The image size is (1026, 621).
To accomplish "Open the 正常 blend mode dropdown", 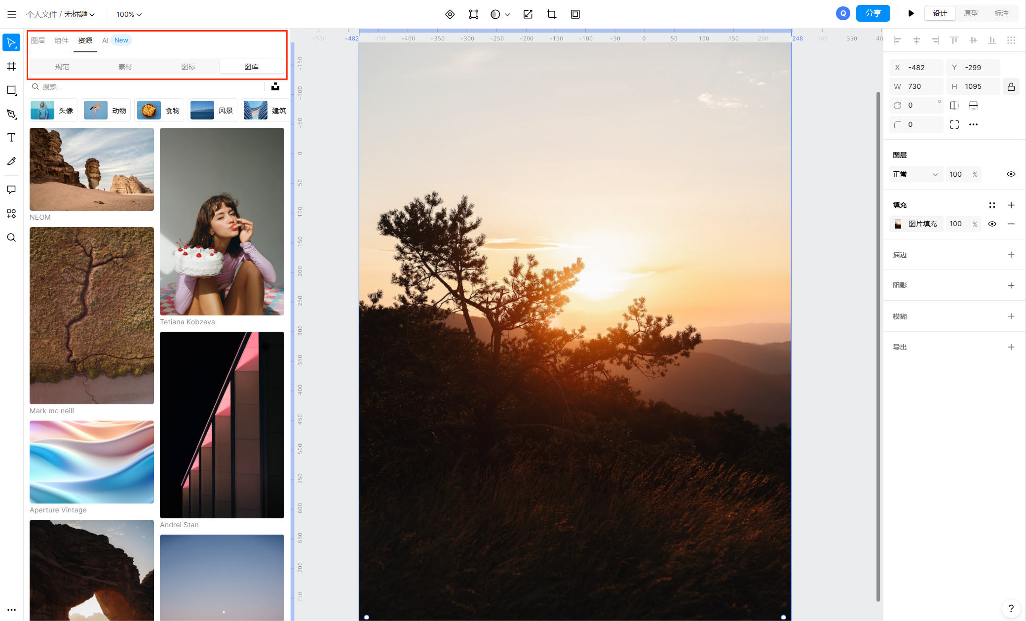I will (915, 174).
